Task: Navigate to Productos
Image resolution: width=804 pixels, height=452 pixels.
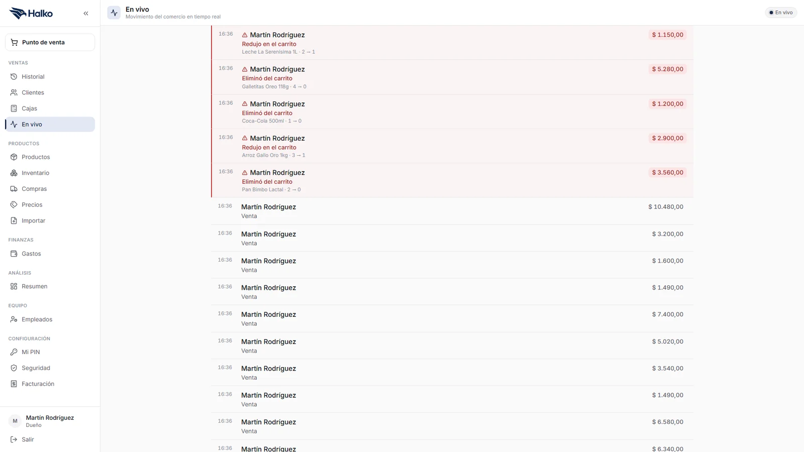Action: [x=50, y=157]
